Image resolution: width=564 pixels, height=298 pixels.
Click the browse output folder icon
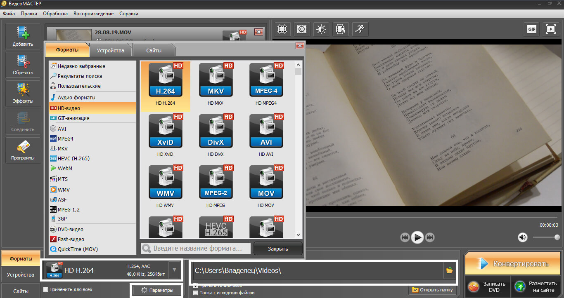pos(449,270)
